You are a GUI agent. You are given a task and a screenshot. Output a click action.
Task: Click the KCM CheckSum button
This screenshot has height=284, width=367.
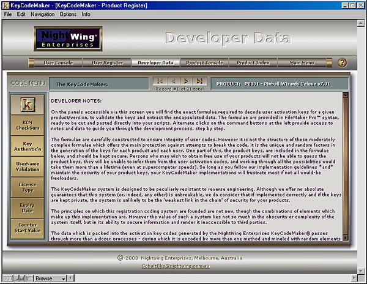[x=28, y=125]
